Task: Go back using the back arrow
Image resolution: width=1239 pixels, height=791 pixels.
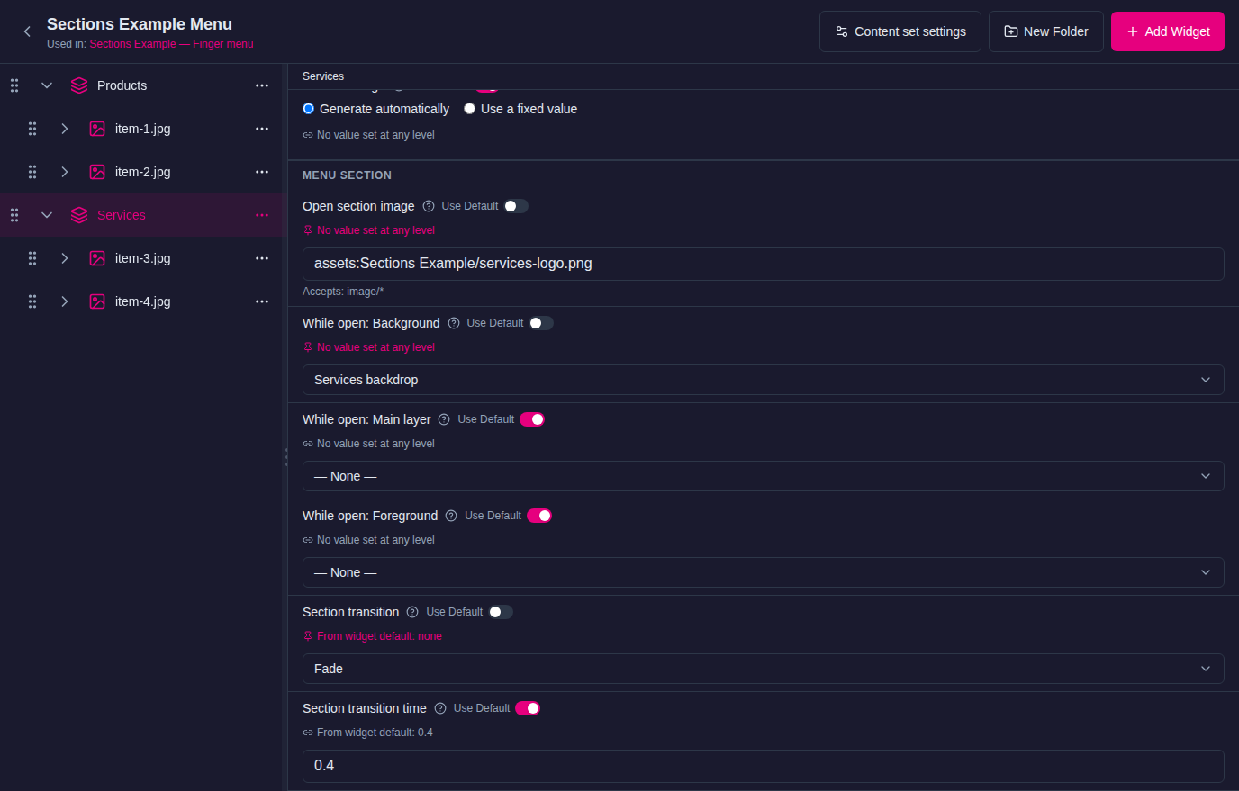Action: pyautogui.click(x=27, y=31)
